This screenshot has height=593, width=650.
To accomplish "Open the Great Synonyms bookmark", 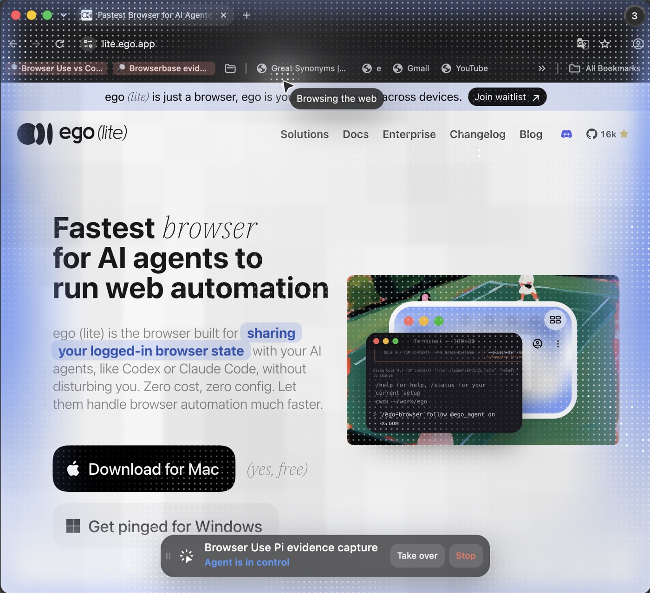I will [x=301, y=68].
